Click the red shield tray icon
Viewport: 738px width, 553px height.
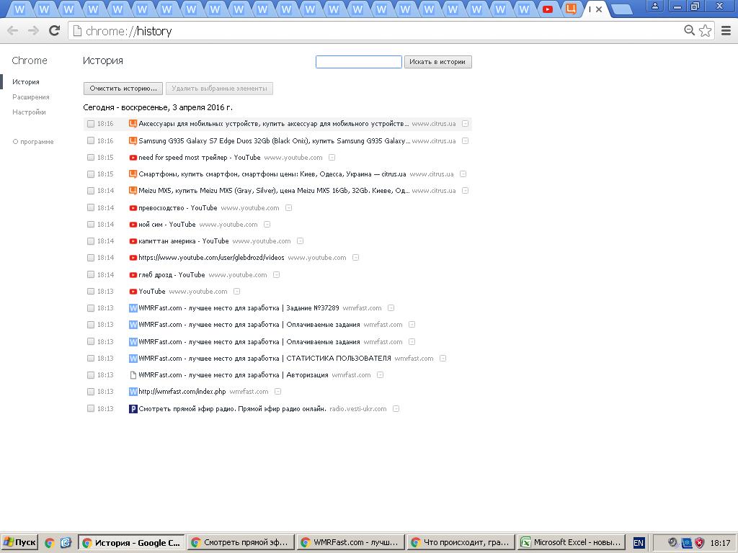699,543
